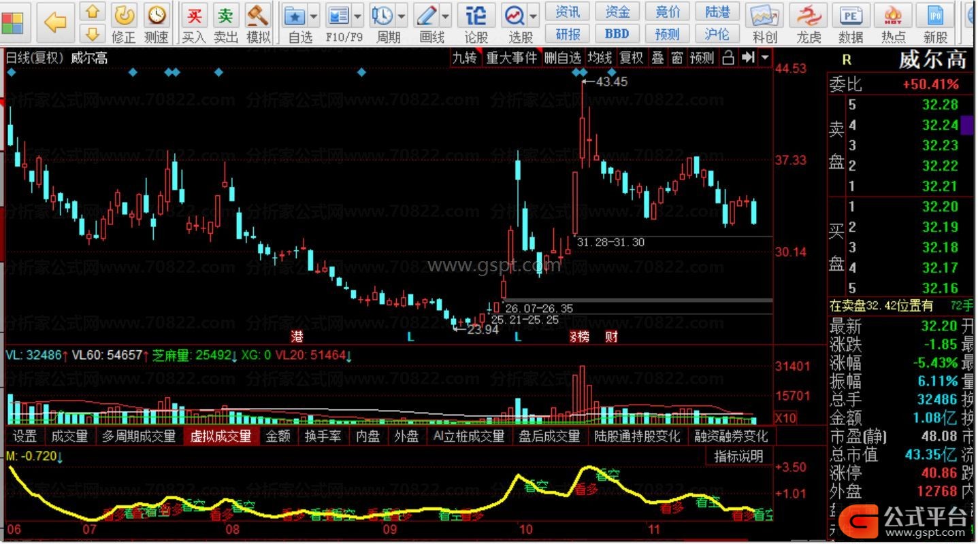Click the 竞价 auction button
978x544 pixels.
[x=668, y=12]
